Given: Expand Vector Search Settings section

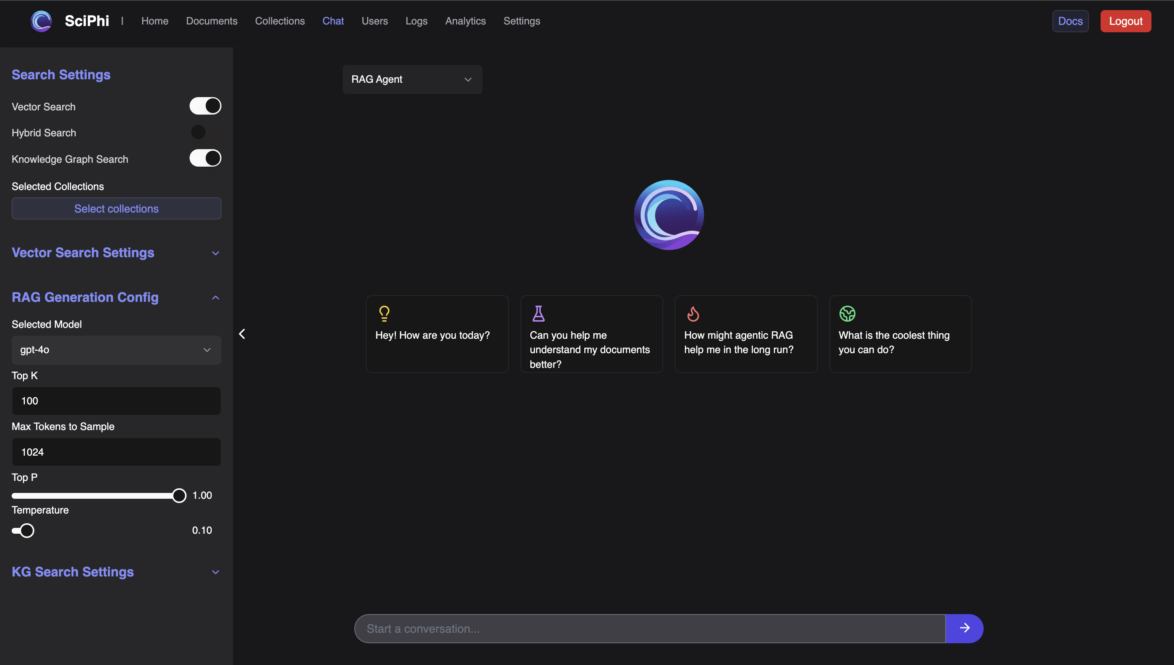Looking at the screenshot, I should point(116,252).
